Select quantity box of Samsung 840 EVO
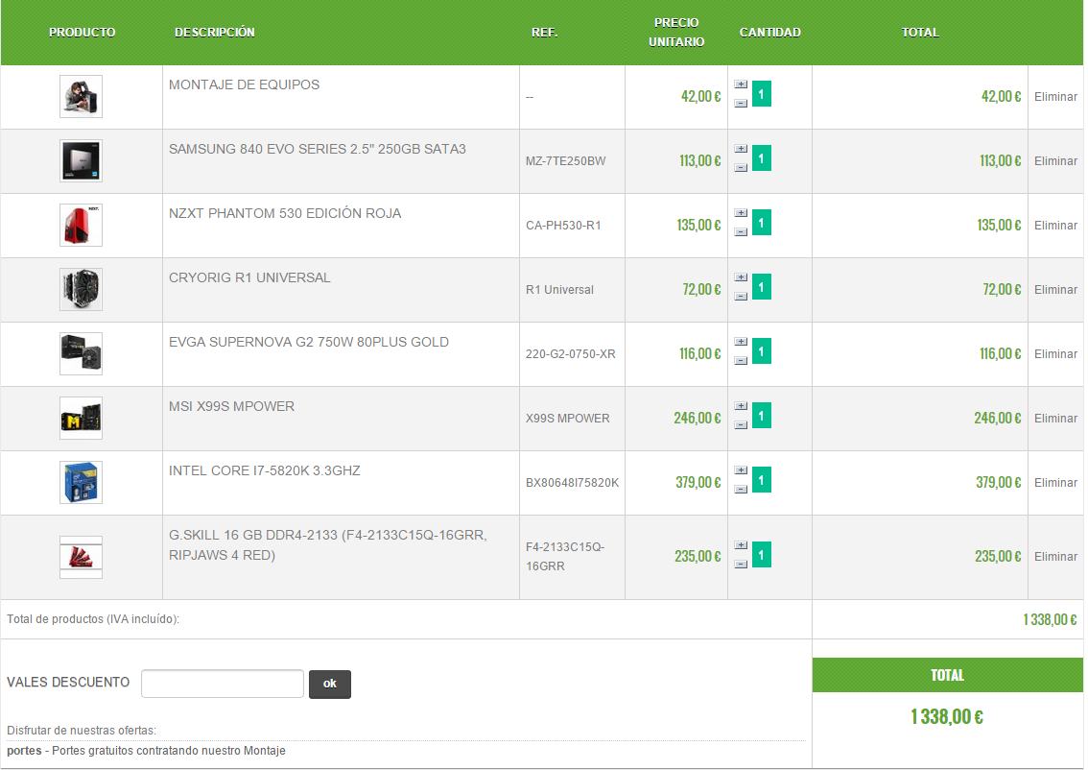The height and width of the screenshot is (770, 1088). click(761, 158)
